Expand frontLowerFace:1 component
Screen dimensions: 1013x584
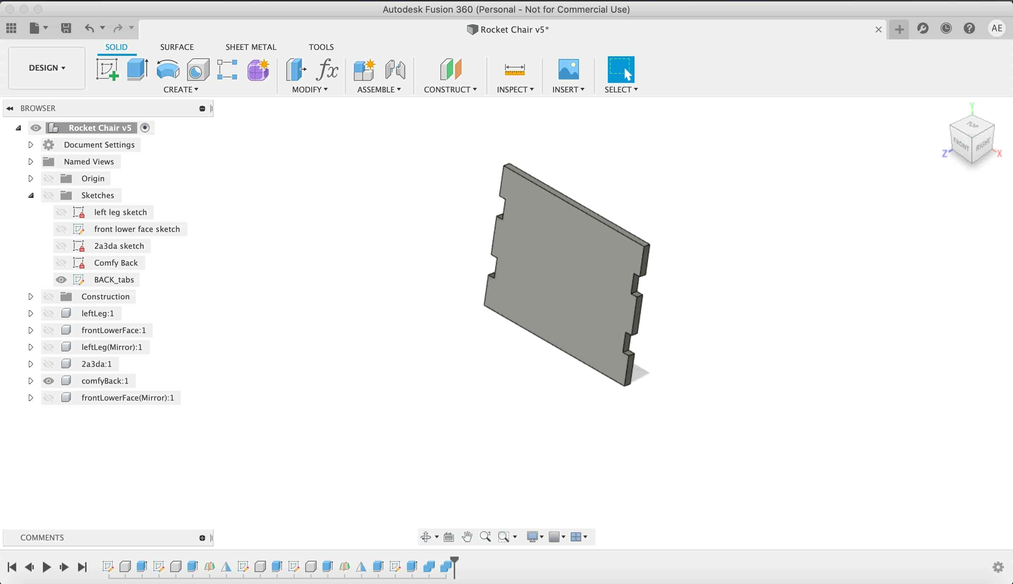point(31,330)
